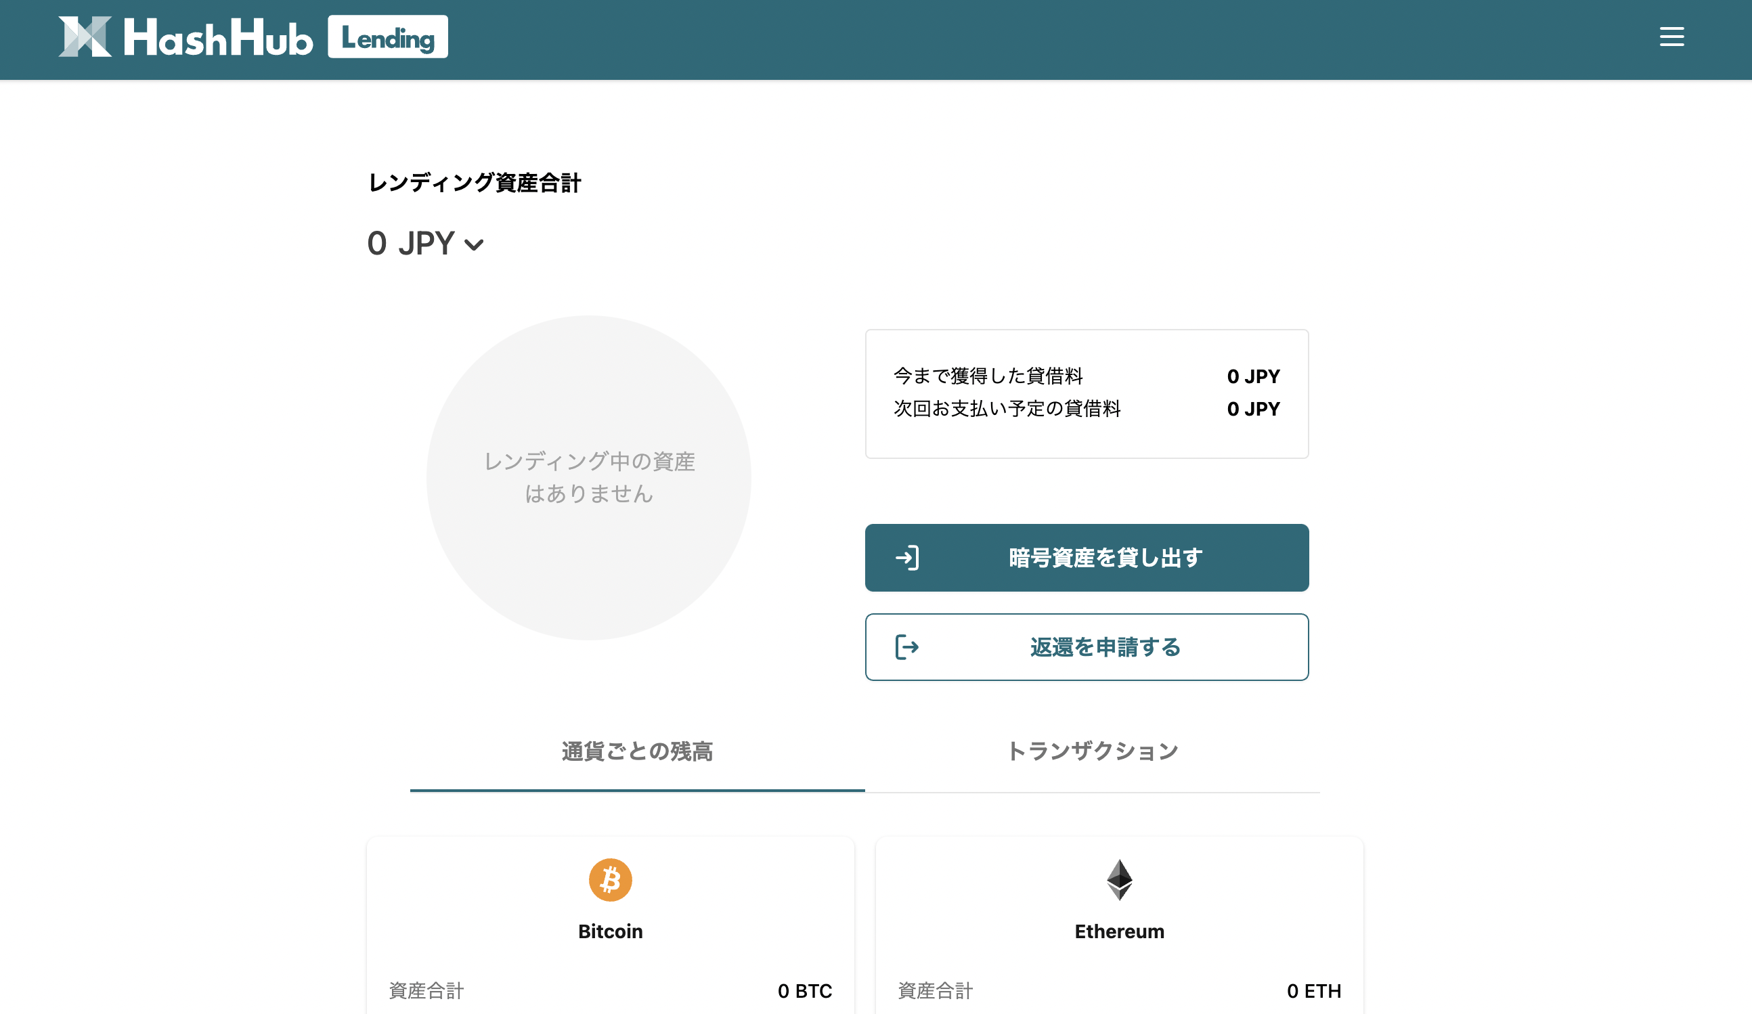
Task: Click the HashHub logo in the header
Action: [186, 37]
